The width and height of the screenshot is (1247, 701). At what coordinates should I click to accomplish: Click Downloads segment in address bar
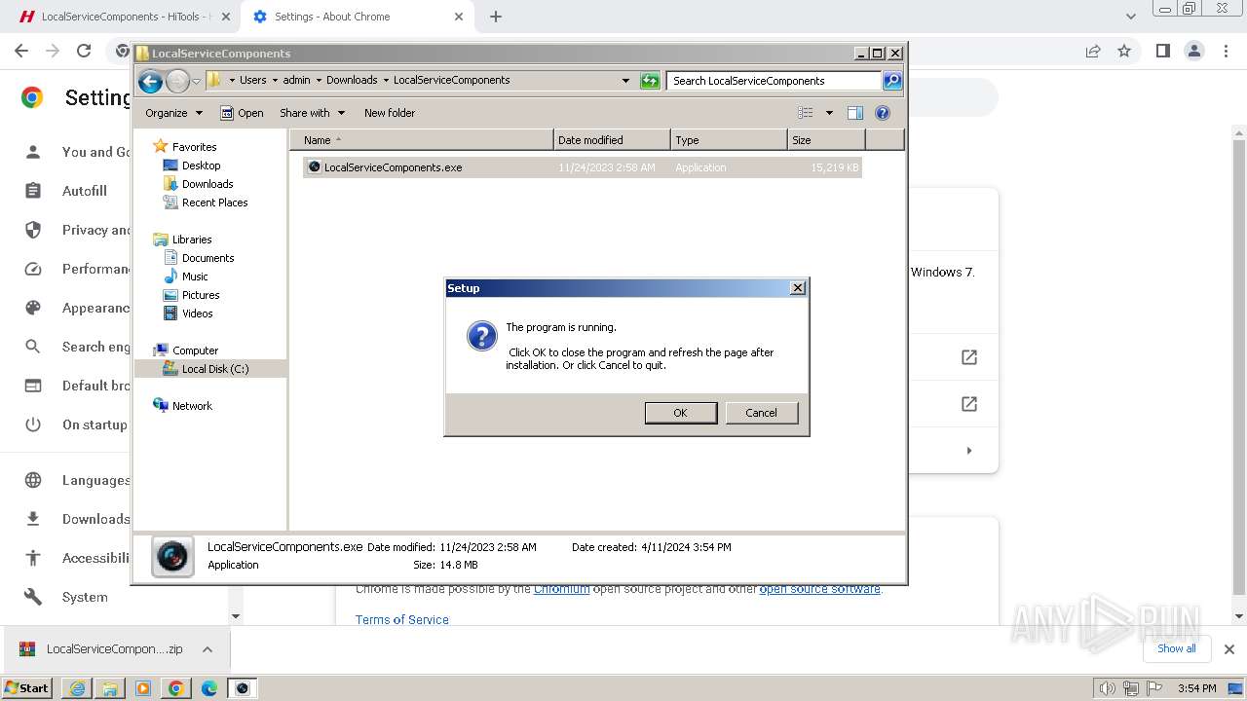point(352,81)
